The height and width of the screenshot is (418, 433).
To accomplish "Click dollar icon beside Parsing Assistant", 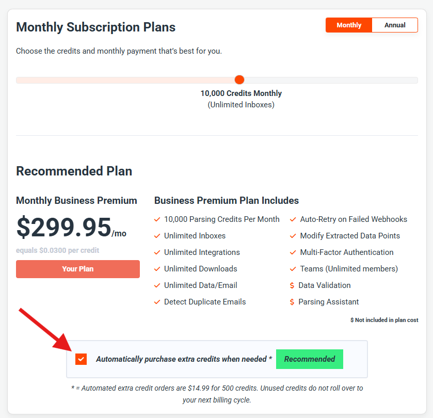I will coord(293,302).
